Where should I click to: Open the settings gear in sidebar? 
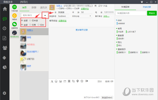pyautogui.click(x=4, y=93)
